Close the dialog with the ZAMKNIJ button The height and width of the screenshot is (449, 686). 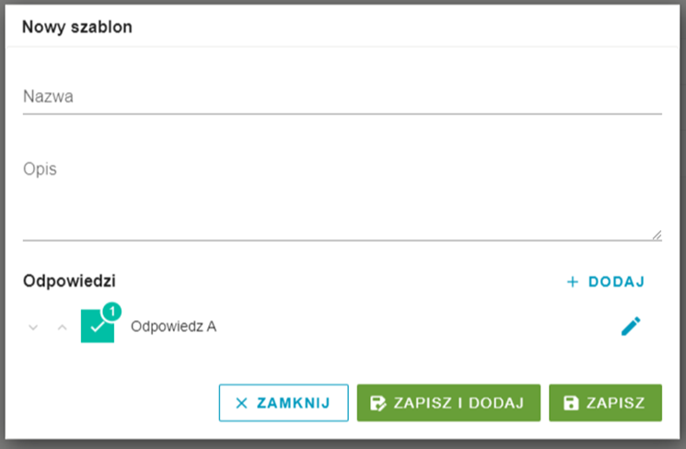click(284, 403)
